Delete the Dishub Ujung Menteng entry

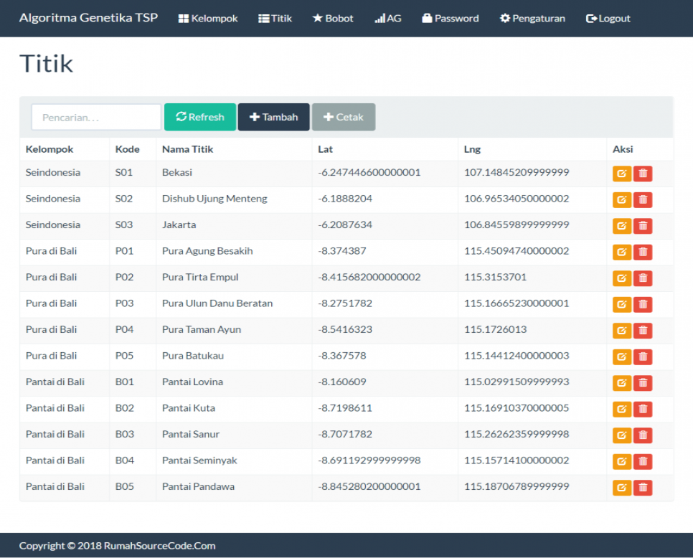point(643,200)
